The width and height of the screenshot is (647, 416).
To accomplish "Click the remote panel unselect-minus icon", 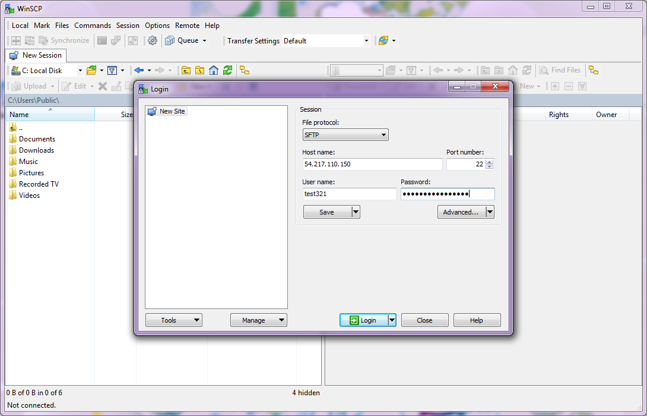I will tap(569, 86).
